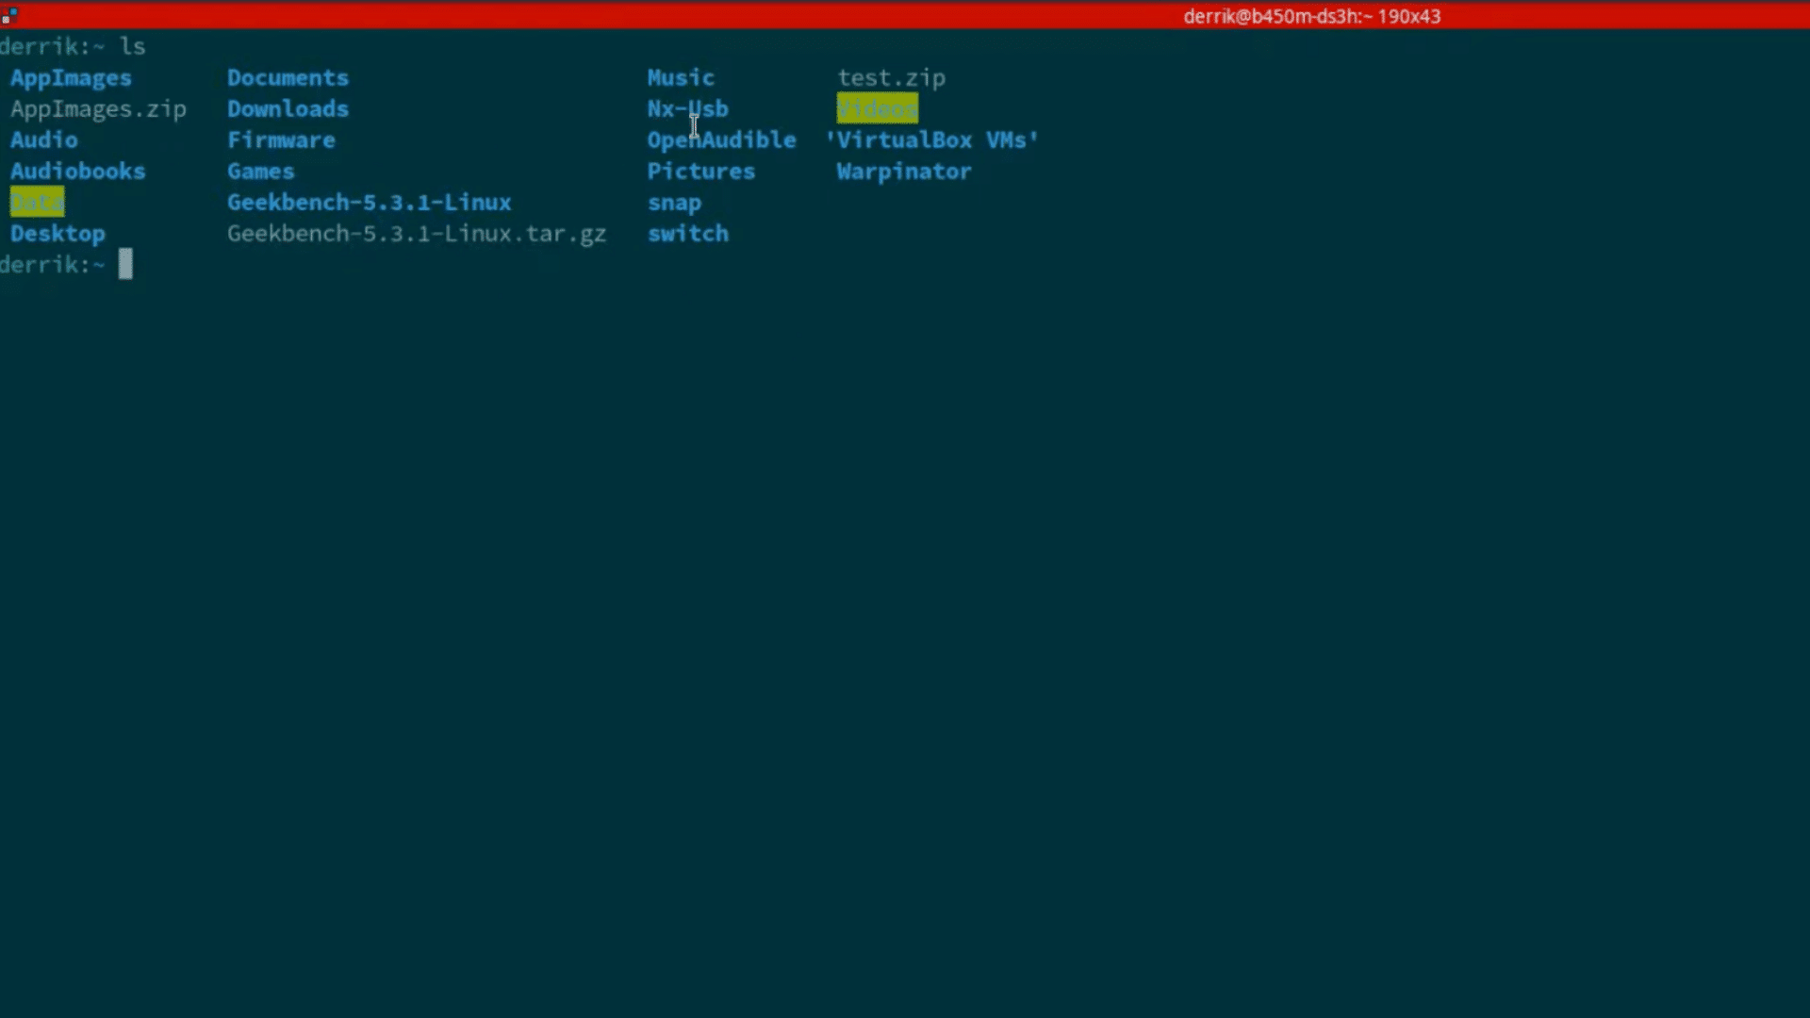Click the Firmware directory entry
The width and height of the screenshot is (1810, 1018).
click(281, 140)
